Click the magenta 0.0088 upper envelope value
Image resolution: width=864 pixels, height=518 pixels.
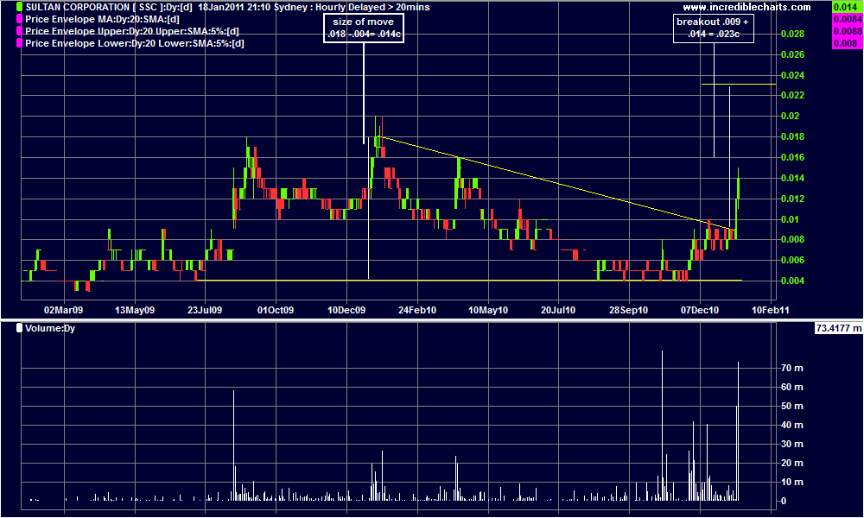tap(847, 31)
